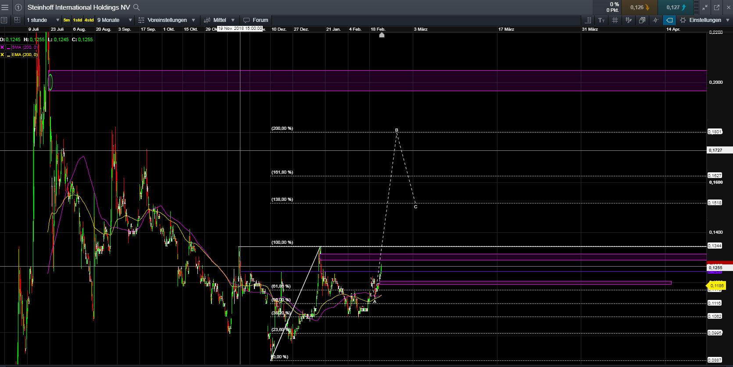Image resolution: width=733 pixels, height=367 pixels.
Task: Click the 200,00 % Fibonacci level label
Action: coord(282,128)
